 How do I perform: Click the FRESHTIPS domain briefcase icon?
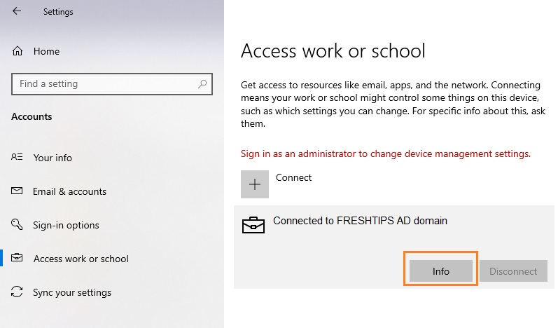[253, 225]
